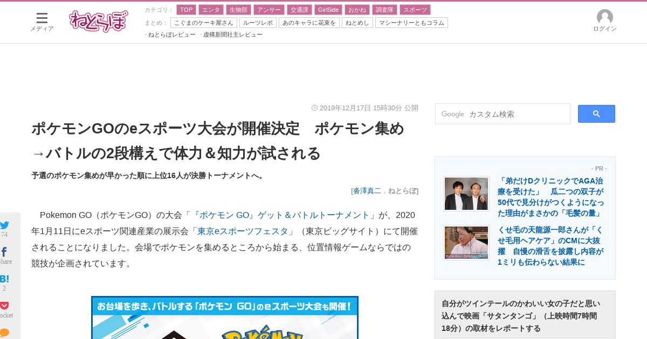Open the ログイン user avatar
Image resolution: width=647 pixels, height=339 pixels.
pyautogui.click(x=605, y=21)
